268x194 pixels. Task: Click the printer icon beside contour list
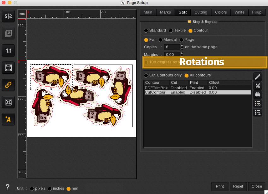(258, 94)
